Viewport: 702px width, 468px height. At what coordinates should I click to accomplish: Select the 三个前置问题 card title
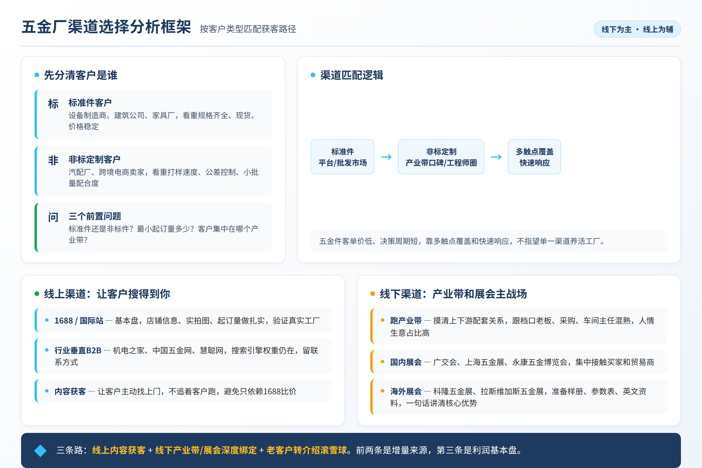click(94, 216)
